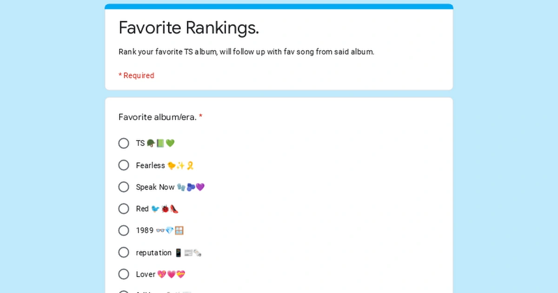The height and width of the screenshot is (293, 558).
Task: Click the phone emoji beside reputation
Action: pyautogui.click(x=178, y=253)
